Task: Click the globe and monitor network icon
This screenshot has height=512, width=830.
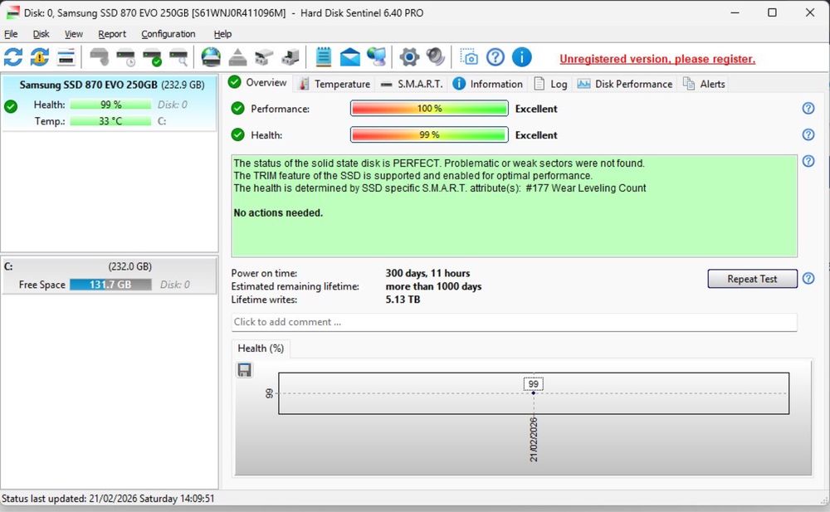Action: (376, 57)
